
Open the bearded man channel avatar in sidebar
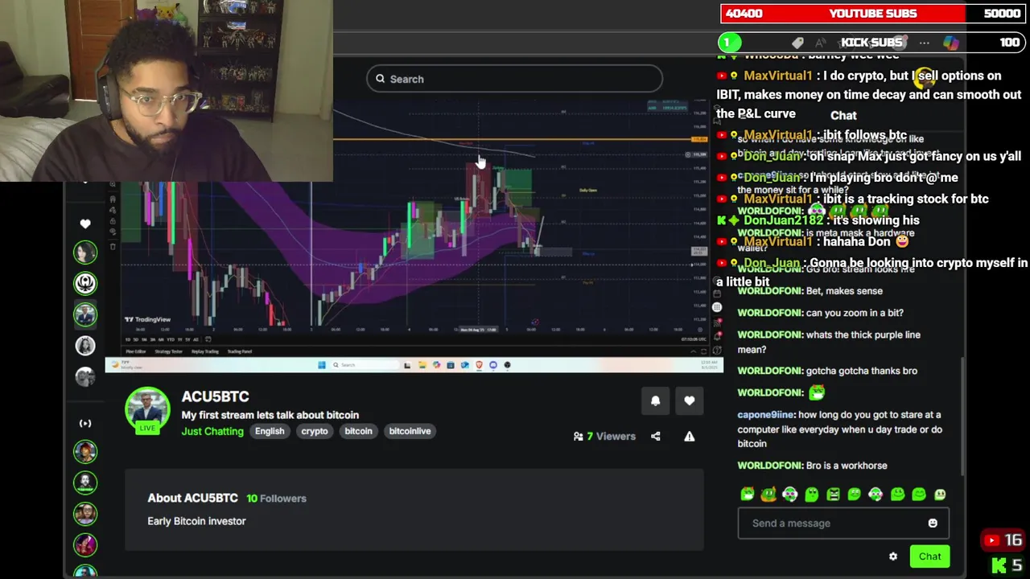click(85, 482)
